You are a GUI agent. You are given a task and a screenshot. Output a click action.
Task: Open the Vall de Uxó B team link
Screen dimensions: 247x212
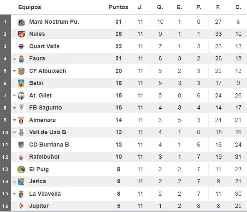(x=47, y=132)
